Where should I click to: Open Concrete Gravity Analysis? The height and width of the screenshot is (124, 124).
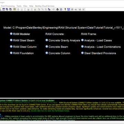coord(63,40)
